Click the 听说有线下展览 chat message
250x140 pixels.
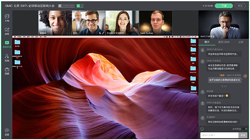click(x=218, y=96)
